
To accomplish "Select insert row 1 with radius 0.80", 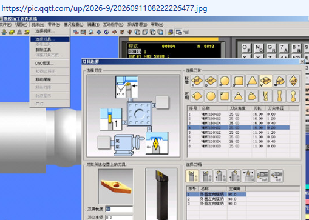I will click(239, 114).
